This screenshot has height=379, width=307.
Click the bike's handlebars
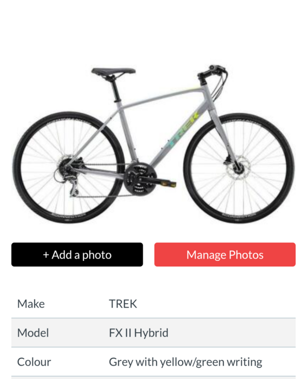click(x=212, y=72)
